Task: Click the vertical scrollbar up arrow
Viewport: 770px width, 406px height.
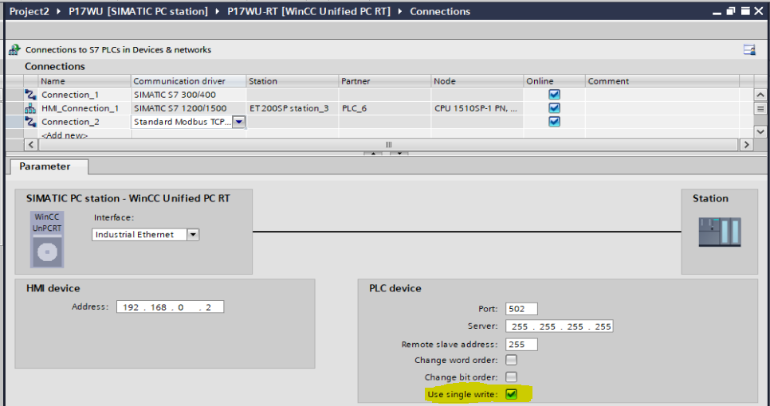Action: 760,95
